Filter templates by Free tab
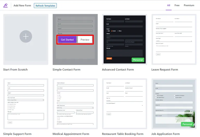 tap(177, 5)
